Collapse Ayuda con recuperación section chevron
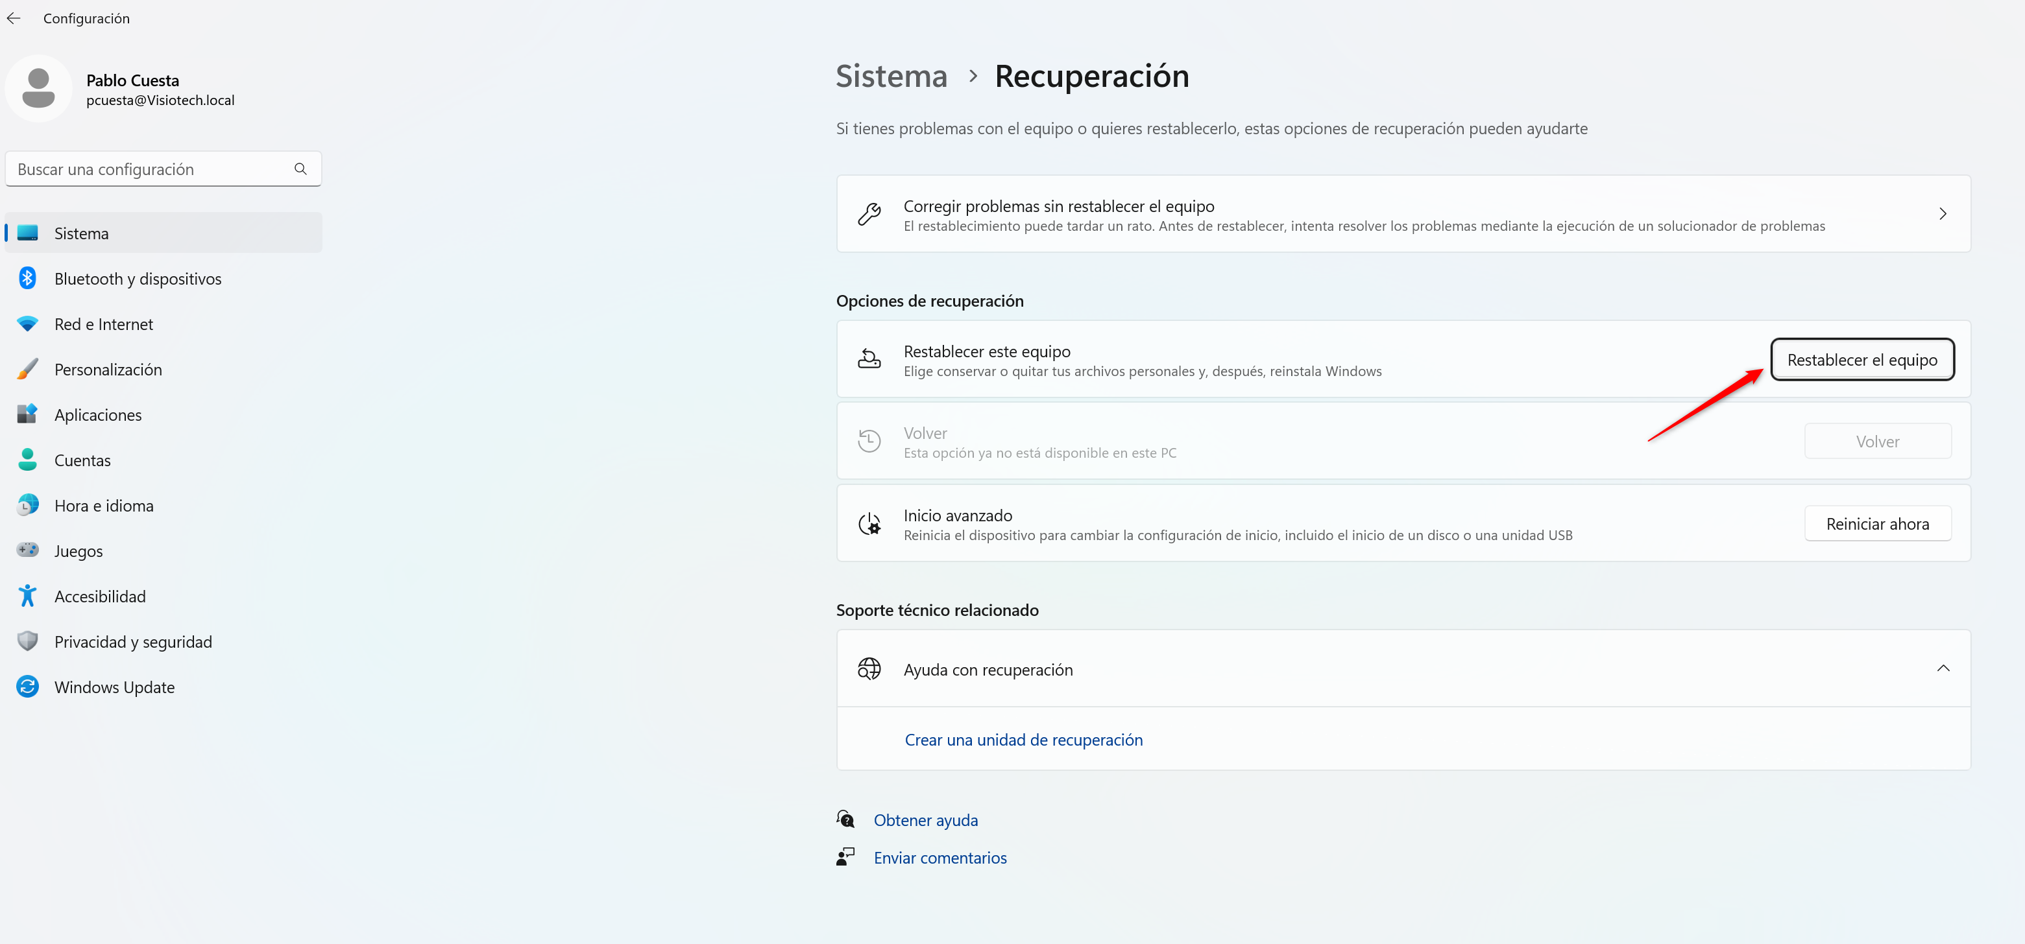Viewport: 2025px width, 944px height. tap(1943, 668)
